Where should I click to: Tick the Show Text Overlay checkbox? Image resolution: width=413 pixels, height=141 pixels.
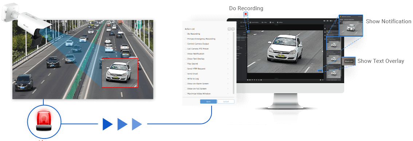(186, 59)
